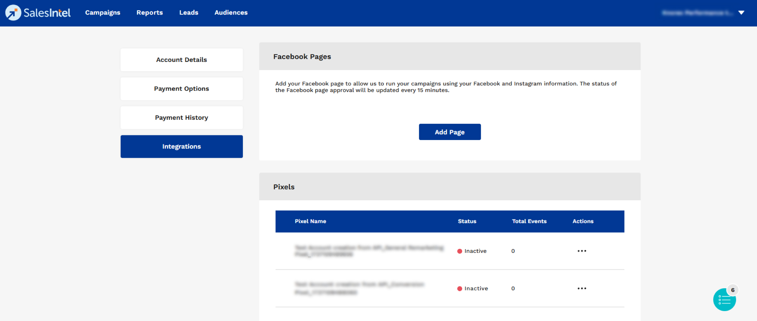
Task: Select Payment Options in the sidebar
Action: click(182, 88)
